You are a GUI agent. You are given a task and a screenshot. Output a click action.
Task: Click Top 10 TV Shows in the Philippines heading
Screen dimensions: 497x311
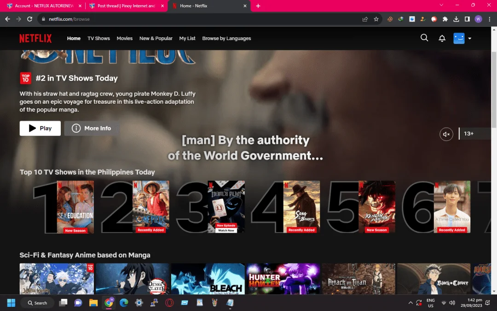(87, 172)
